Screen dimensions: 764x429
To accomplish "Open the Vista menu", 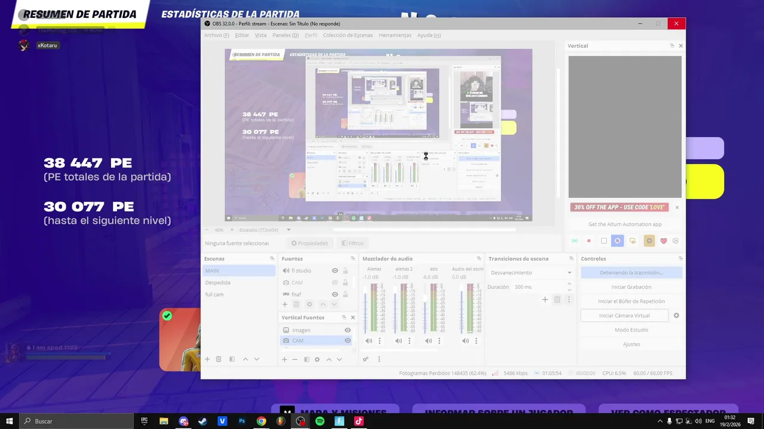I will (261, 35).
